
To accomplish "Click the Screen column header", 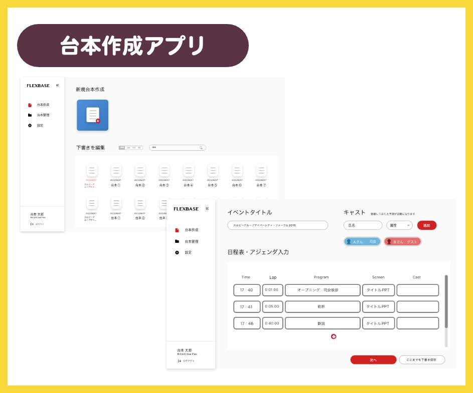I will tap(378, 277).
